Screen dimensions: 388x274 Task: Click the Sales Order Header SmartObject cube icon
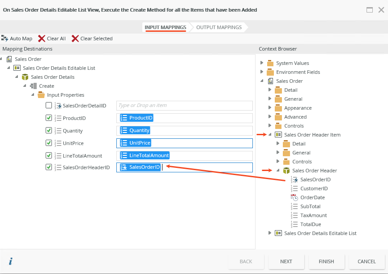(x=286, y=171)
